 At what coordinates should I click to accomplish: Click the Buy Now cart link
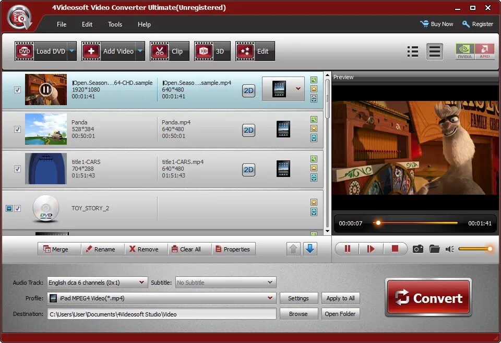click(437, 24)
